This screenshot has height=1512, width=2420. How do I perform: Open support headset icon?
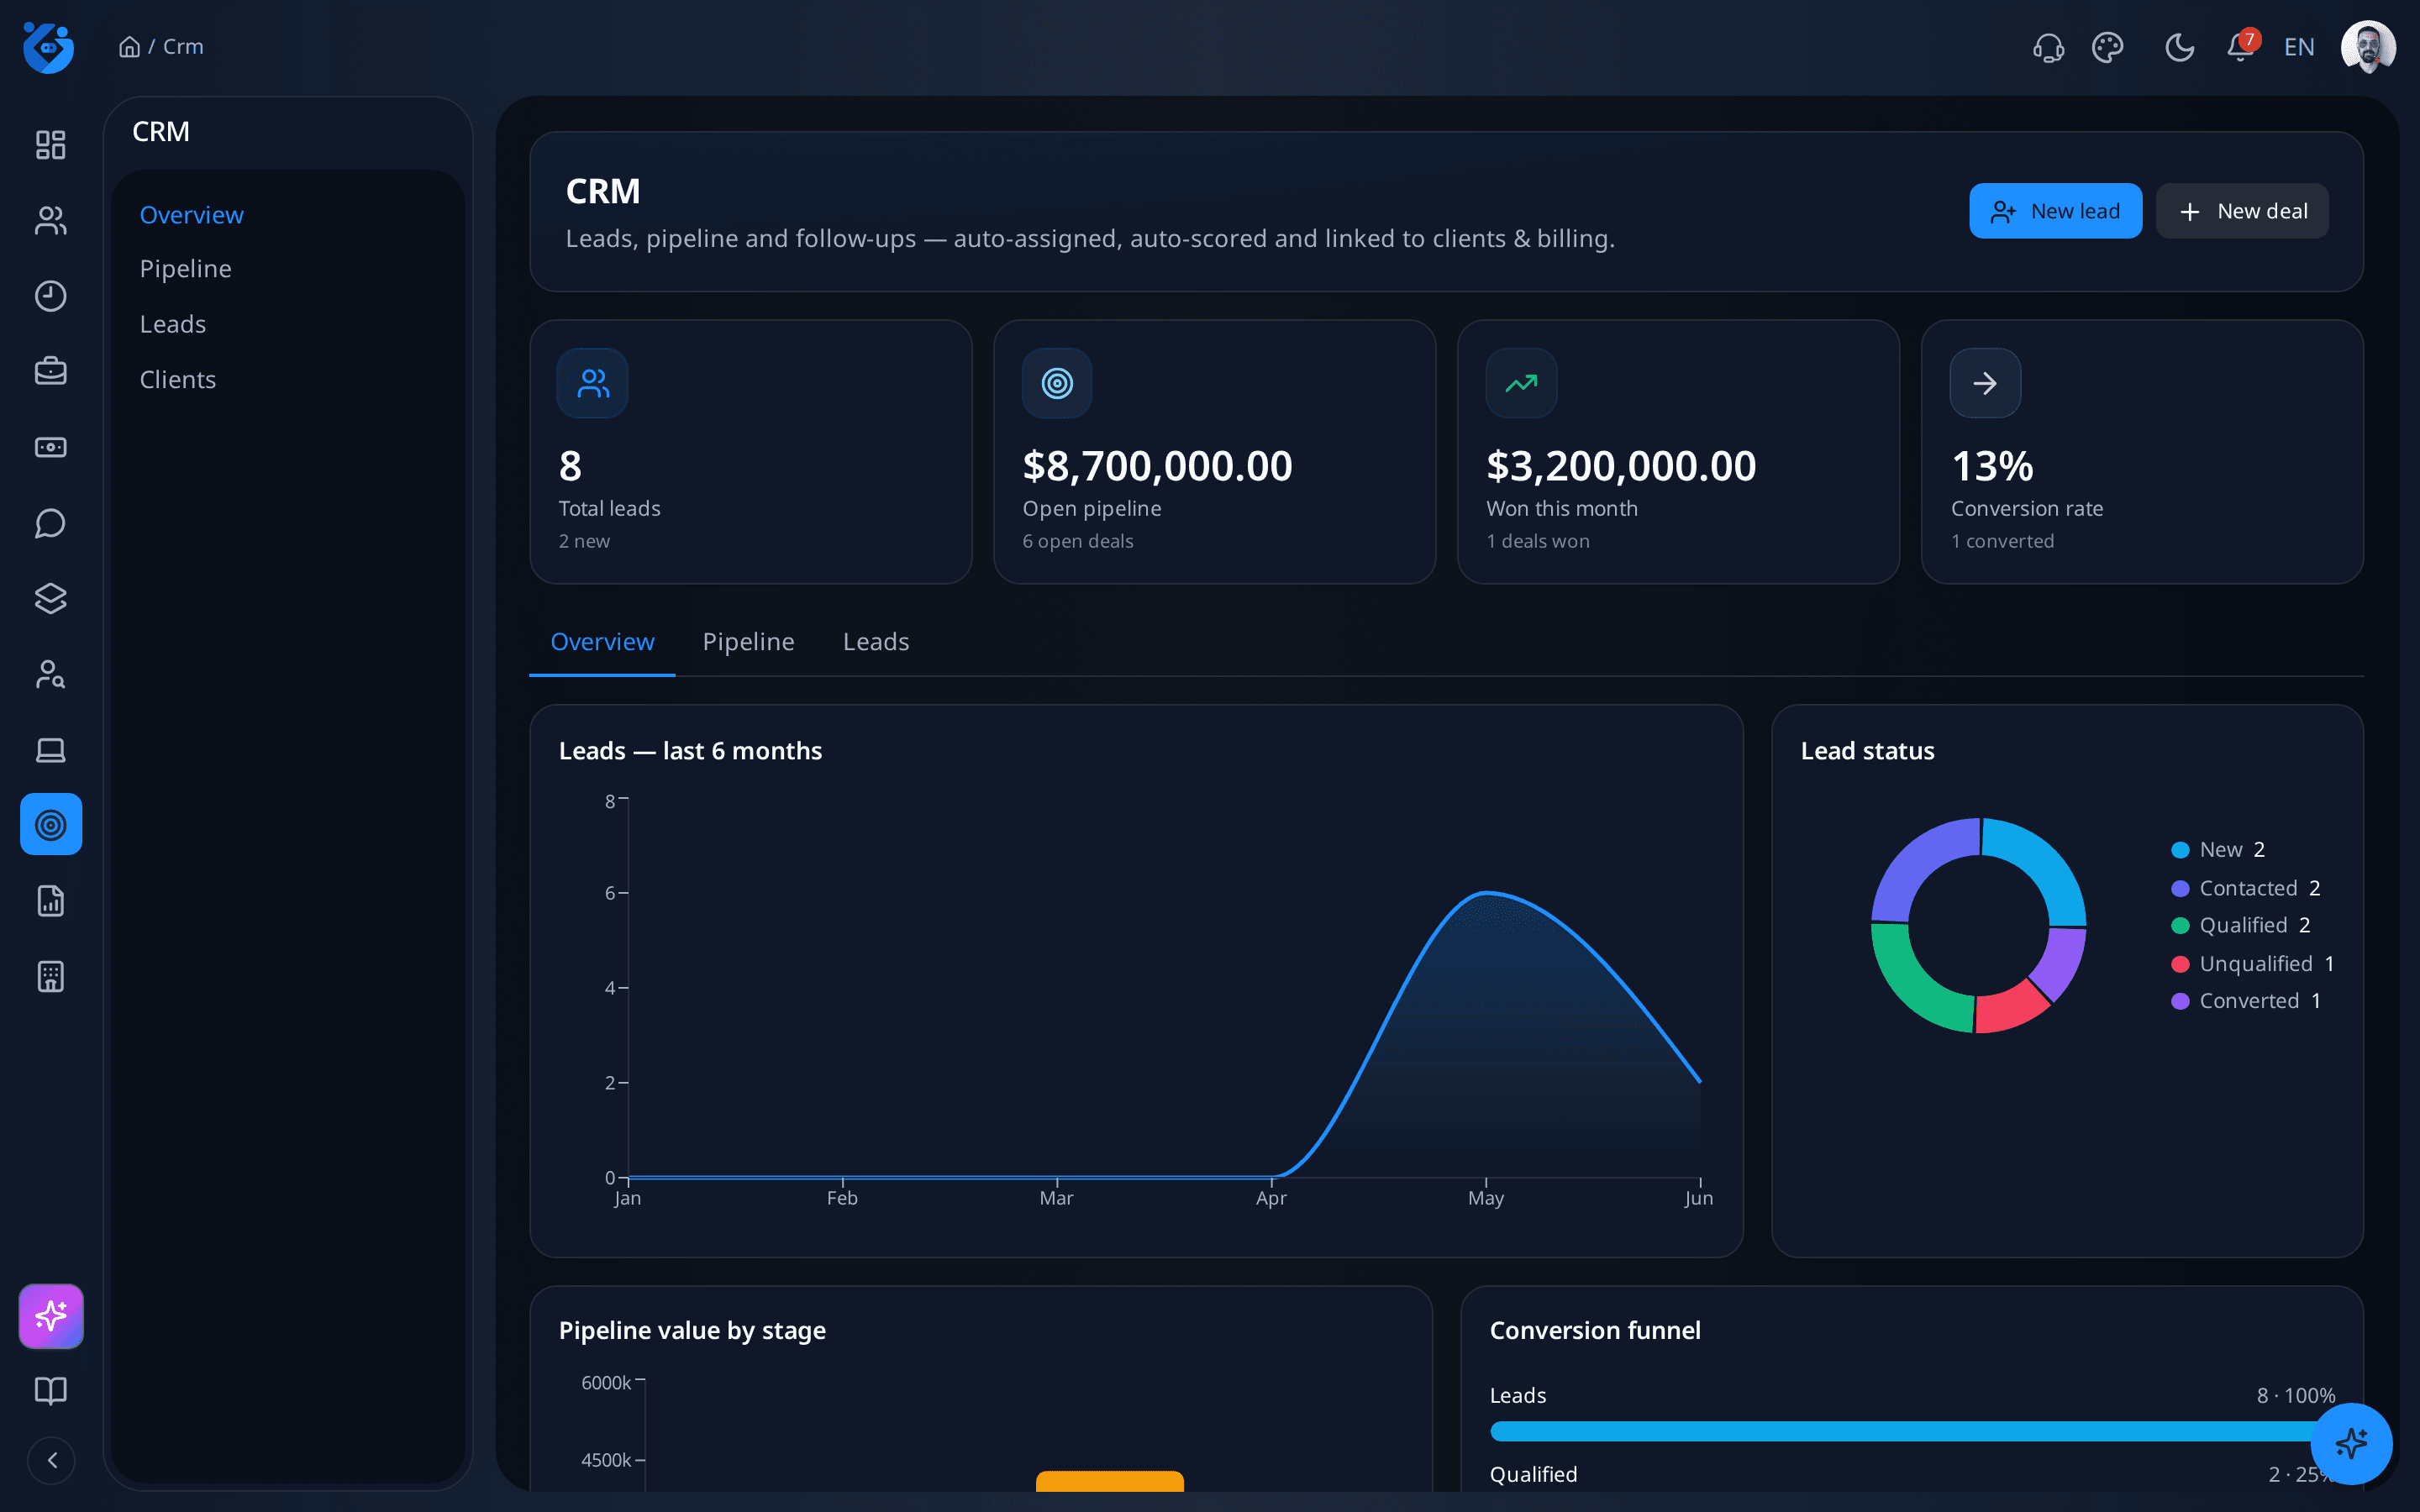coord(2048,47)
